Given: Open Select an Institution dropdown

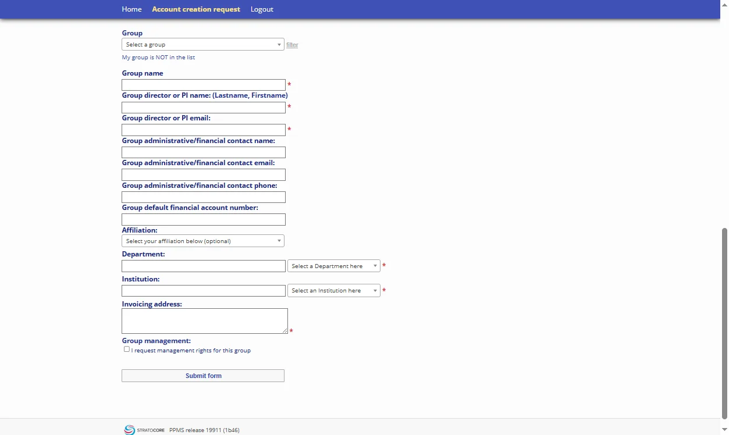Looking at the screenshot, I should point(333,291).
